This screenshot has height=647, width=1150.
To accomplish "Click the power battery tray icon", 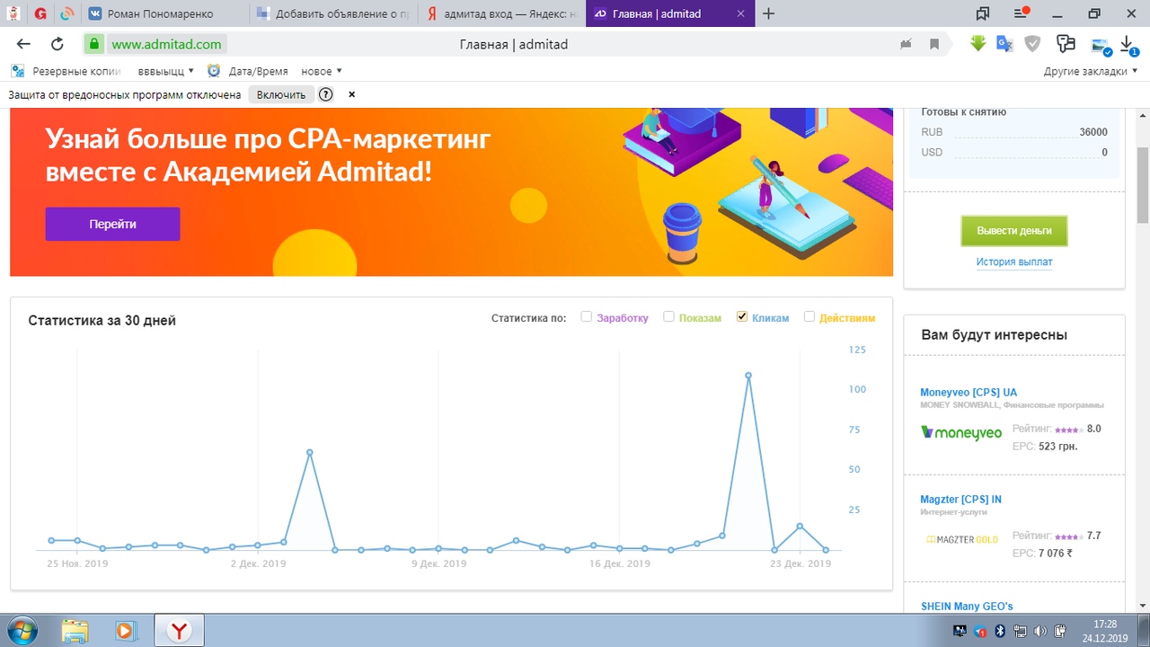I will click(x=1060, y=631).
